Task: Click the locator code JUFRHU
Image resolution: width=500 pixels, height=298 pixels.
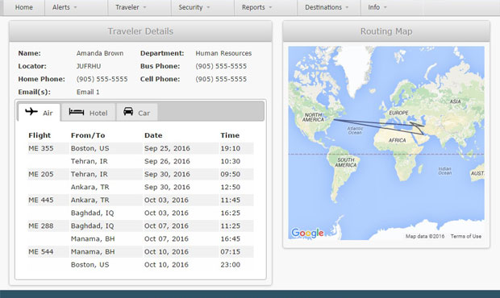Action: click(89, 66)
